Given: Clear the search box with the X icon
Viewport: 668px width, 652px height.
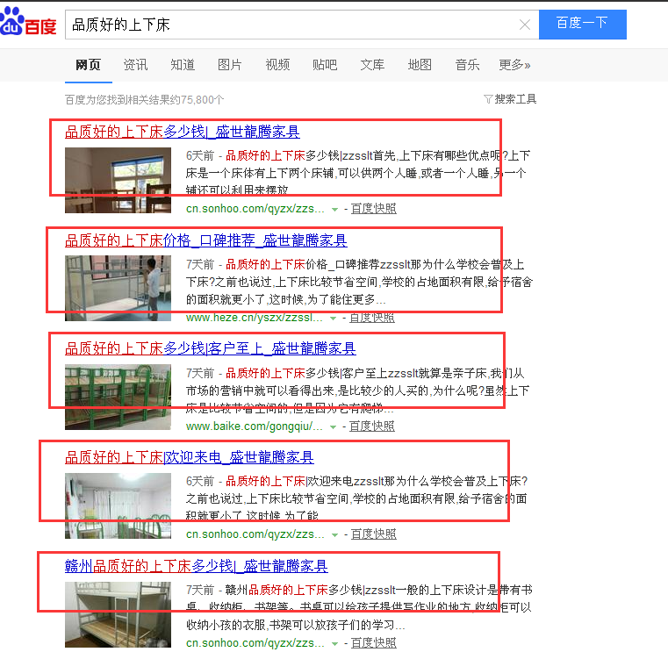Looking at the screenshot, I should tap(525, 25).
